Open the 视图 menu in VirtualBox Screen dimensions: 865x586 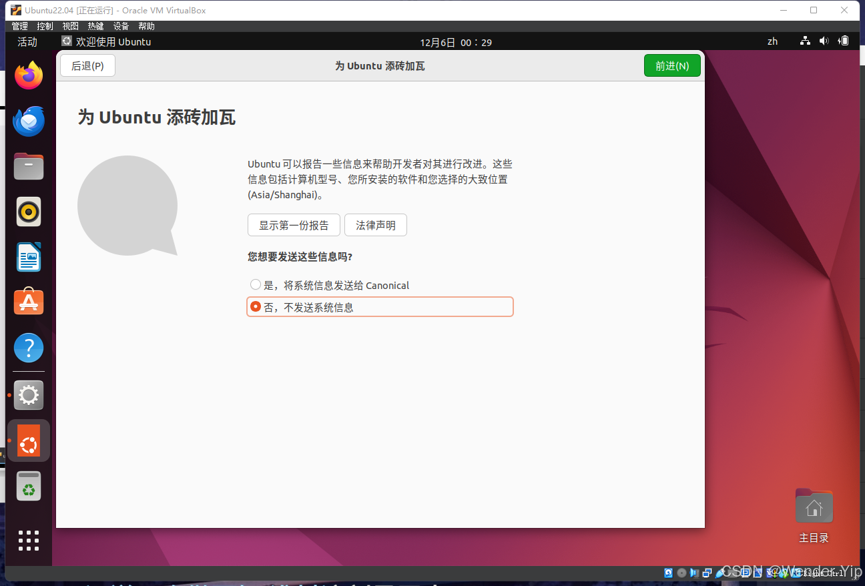tap(70, 26)
